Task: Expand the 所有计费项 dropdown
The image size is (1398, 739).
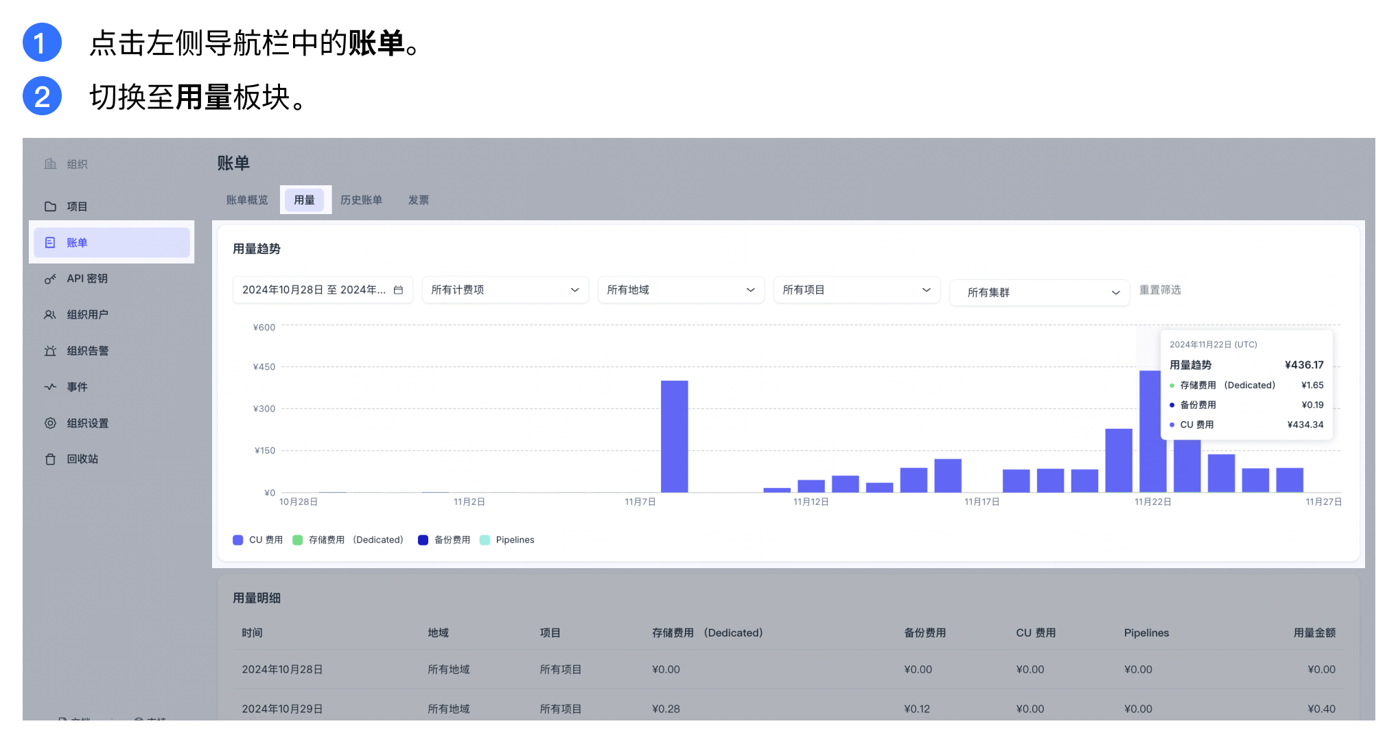Action: point(505,290)
